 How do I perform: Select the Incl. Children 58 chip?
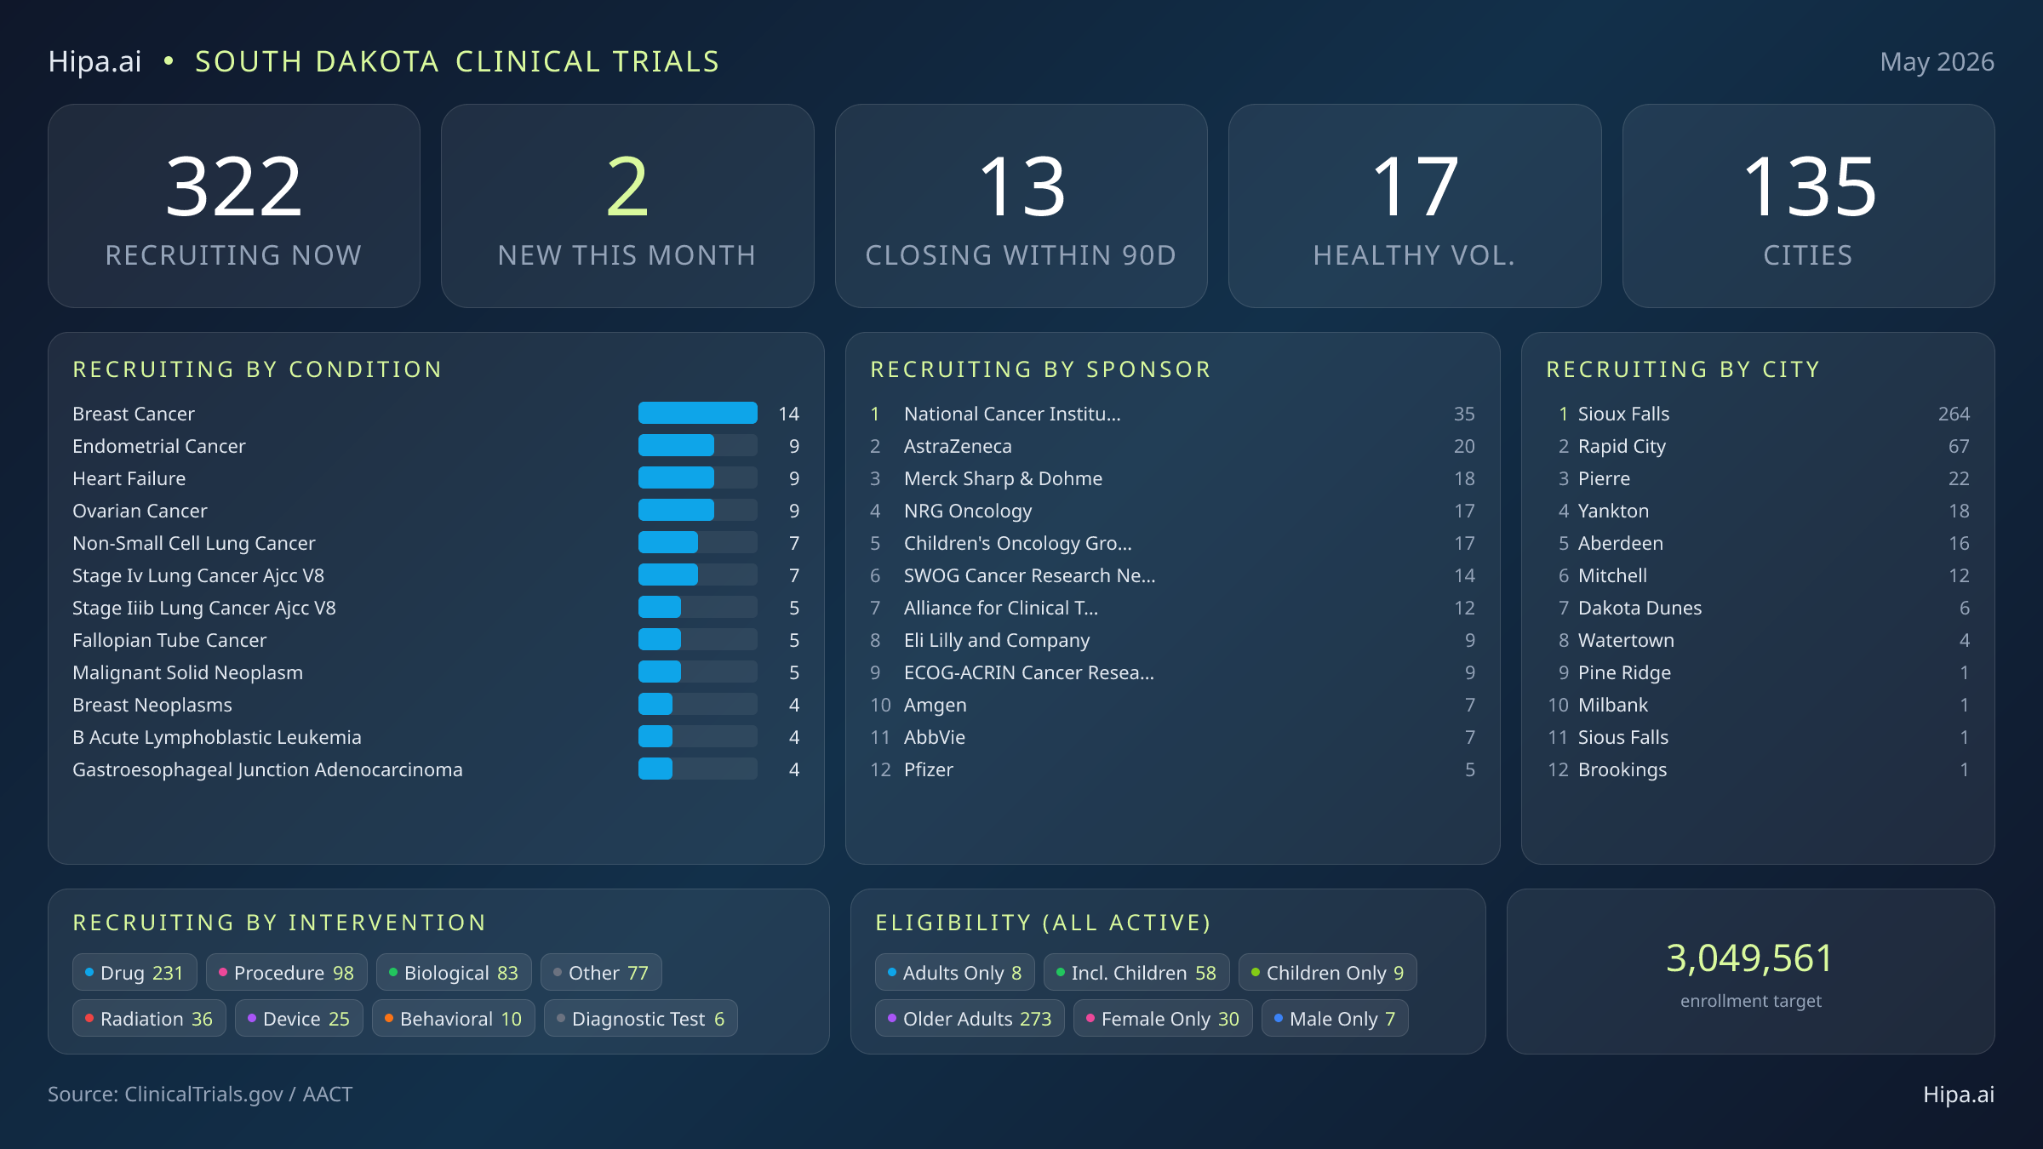pos(1136,972)
